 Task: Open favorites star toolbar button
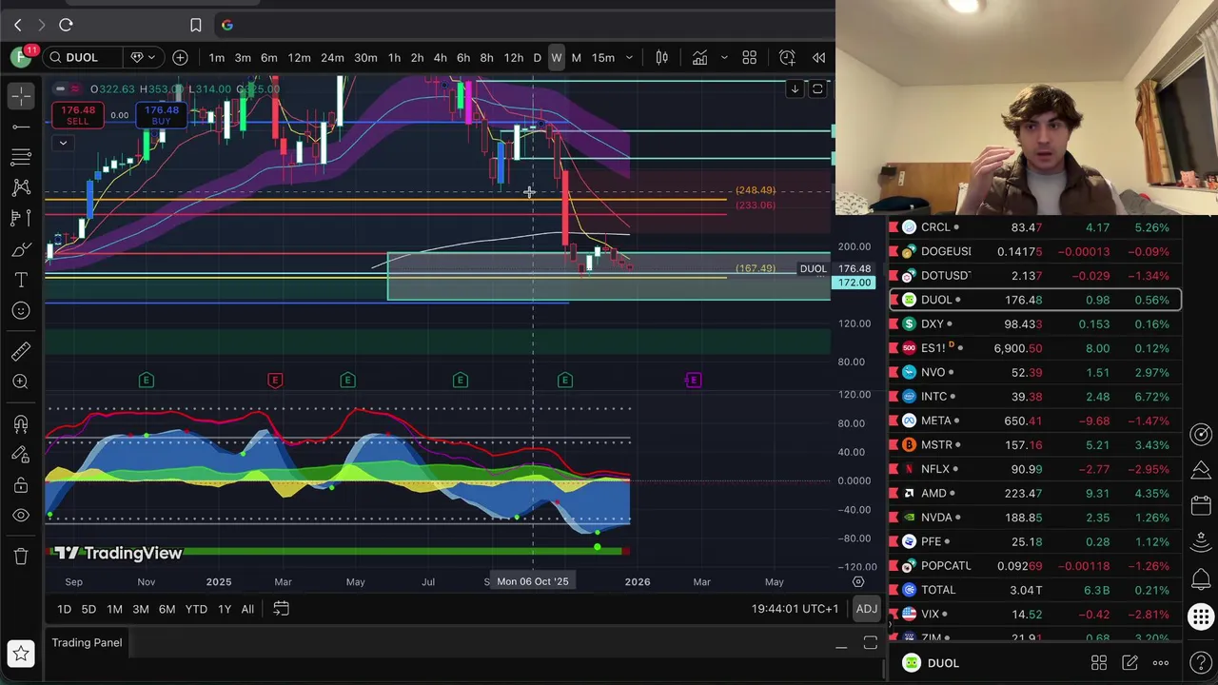point(21,654)
